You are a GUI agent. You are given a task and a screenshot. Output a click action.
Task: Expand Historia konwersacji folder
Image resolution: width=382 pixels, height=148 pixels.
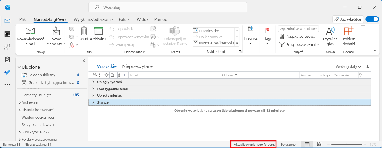[x=19, y=110]
